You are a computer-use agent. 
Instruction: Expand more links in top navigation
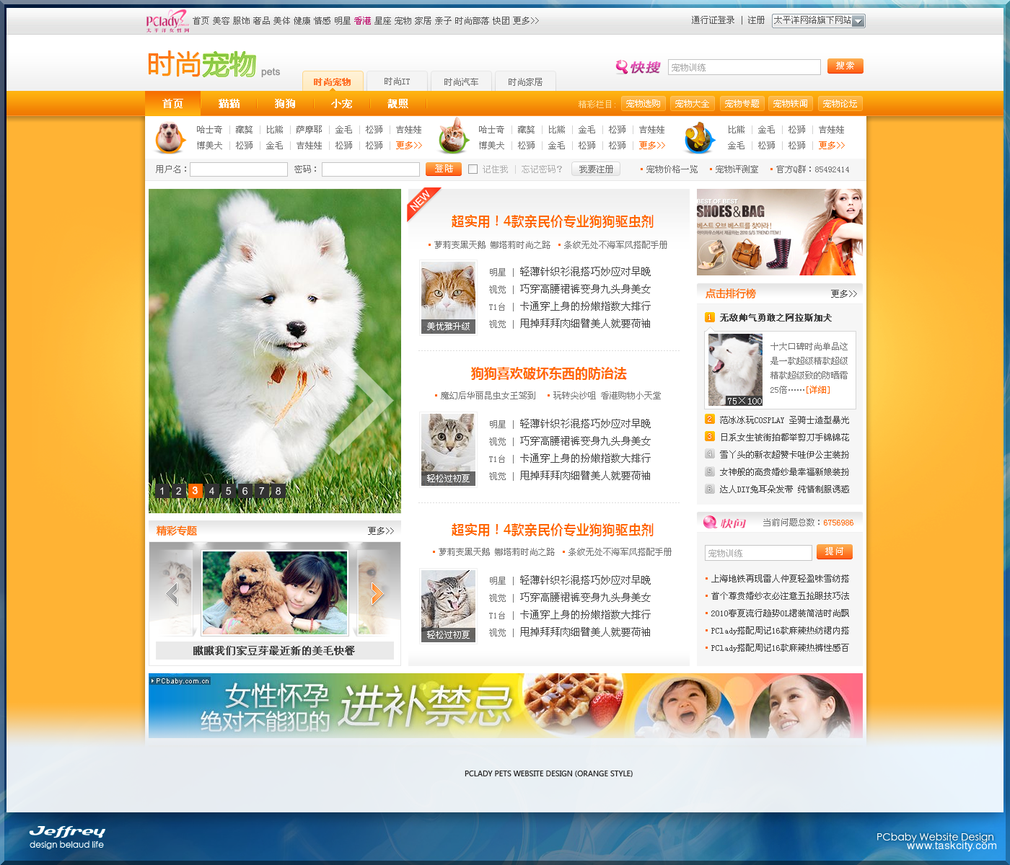tap(526, 21)
